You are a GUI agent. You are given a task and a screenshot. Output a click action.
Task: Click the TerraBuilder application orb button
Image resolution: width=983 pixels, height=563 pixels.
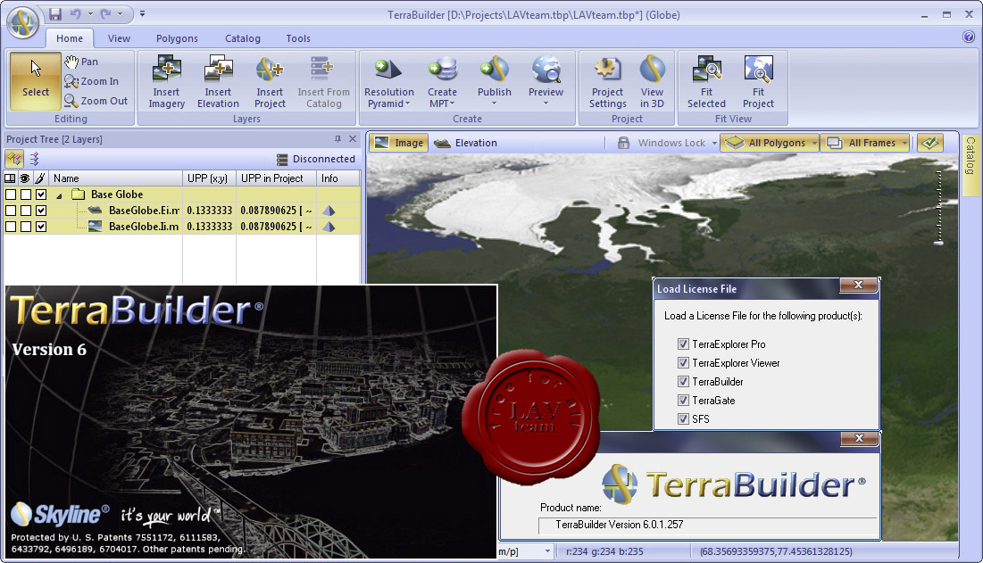[22, 22]
